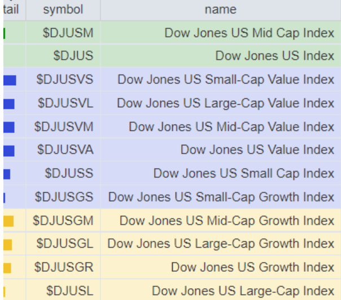Select the $DJUSVL symbol
The width and height of the screenshot is (341, 300).
pyautogui.click(x=65, y=103)
